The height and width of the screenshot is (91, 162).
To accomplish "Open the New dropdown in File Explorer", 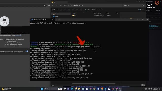I will [55, 10].
